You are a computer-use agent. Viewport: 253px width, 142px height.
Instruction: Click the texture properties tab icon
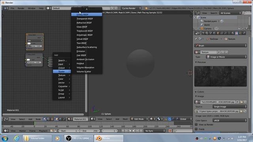(x=236, y=33)
